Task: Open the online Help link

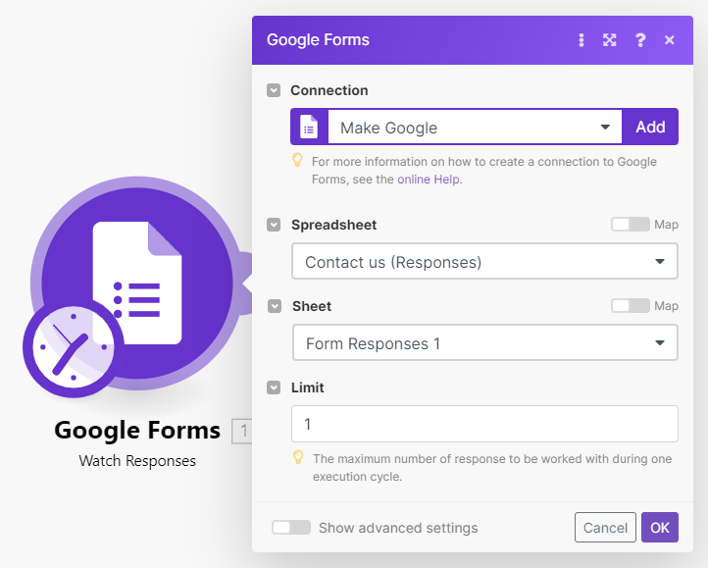Action: pos(429,180)
